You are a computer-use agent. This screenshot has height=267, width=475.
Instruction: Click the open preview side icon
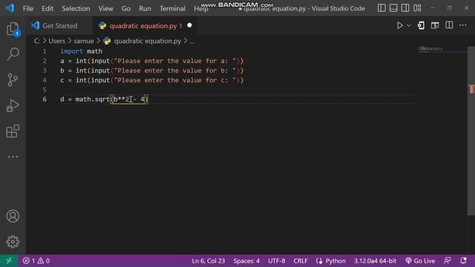pyautogui.click(x=435, y=25)
